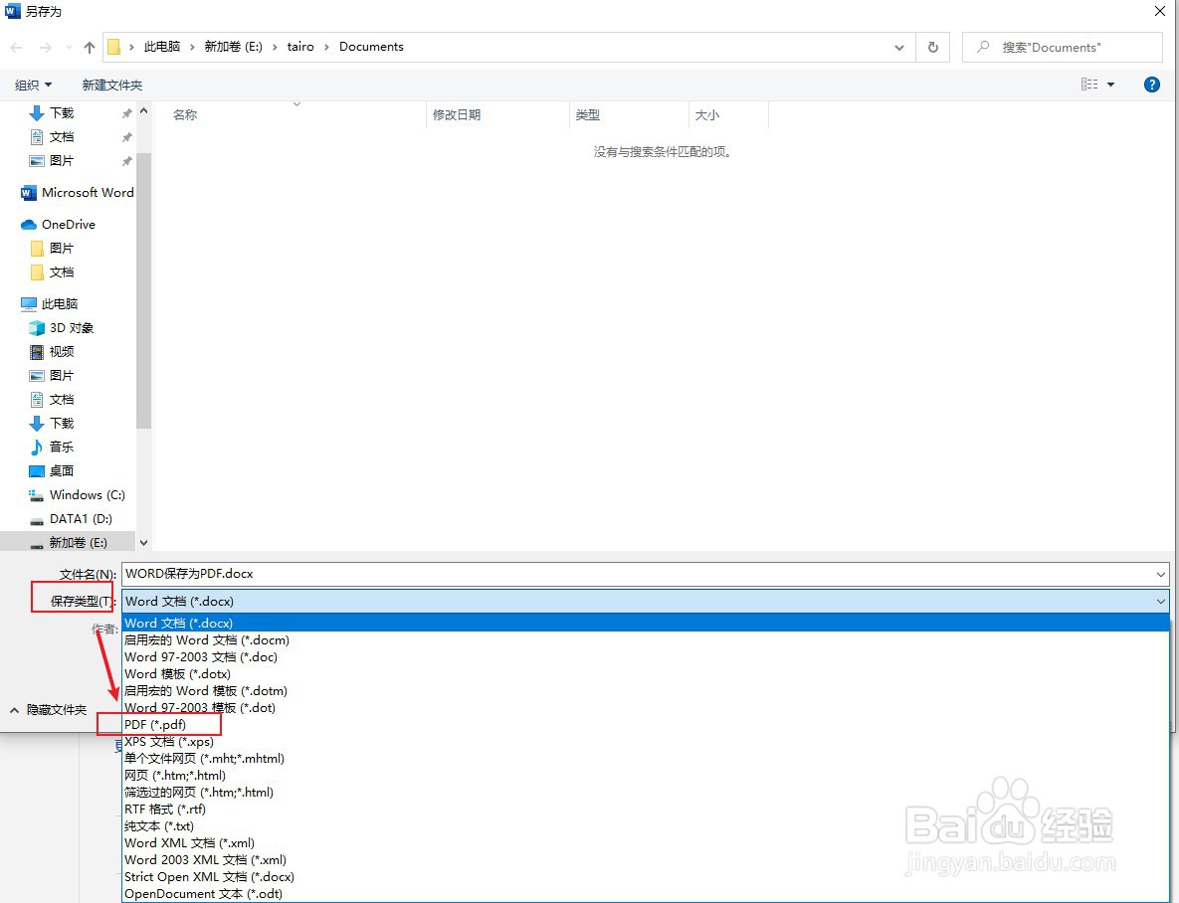Click the 文件名 input field

pyautogui.click(x=645, y=574)
